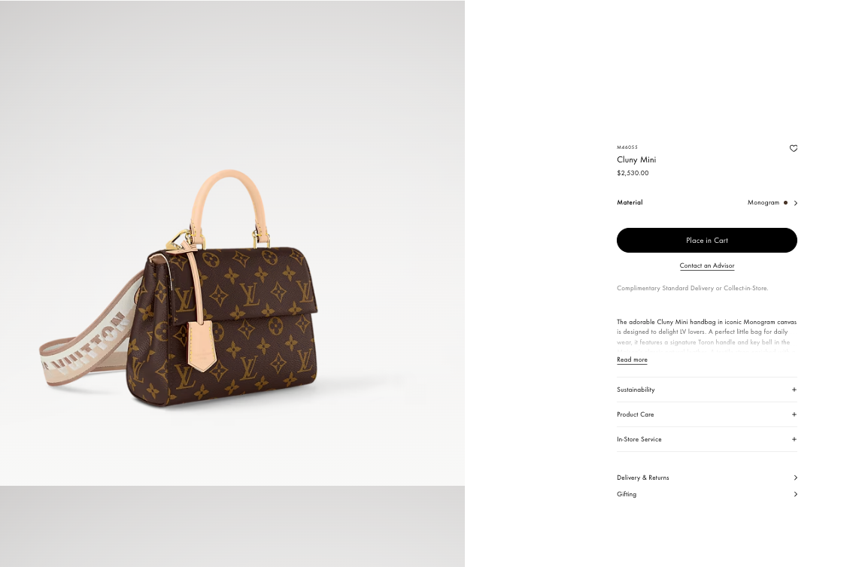Click the Monogram material label
This screenshot has height=567, width=865.
pos(763,202)
